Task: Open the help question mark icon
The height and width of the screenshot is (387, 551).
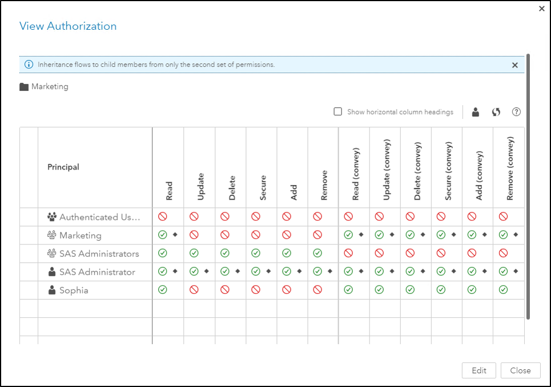Action: coord(516,112)
